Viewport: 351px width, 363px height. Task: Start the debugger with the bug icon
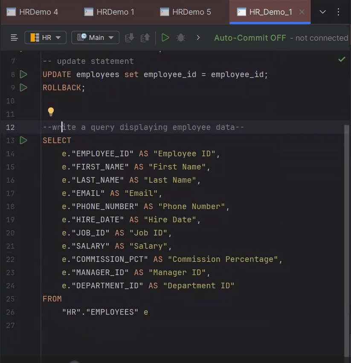tap(180, 37)
